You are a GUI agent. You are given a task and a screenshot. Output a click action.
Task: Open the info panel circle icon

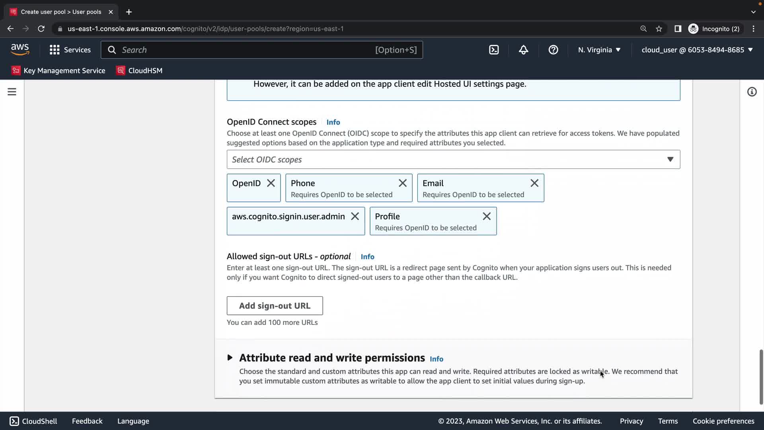tap(752, 92)
